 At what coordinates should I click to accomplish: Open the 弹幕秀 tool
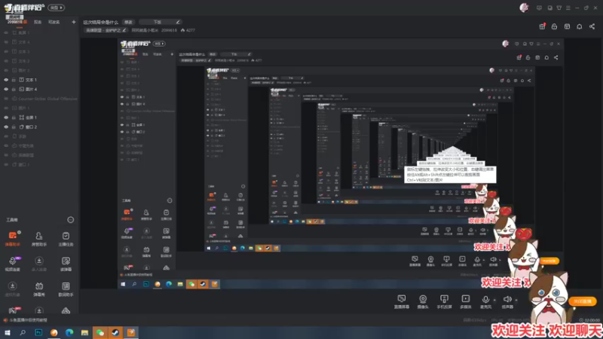point(39,289)
